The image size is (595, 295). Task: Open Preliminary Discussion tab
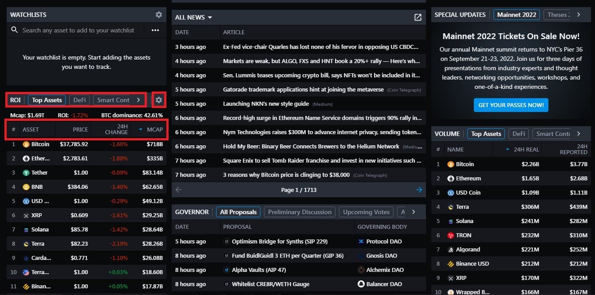click(x=300, y=212)
